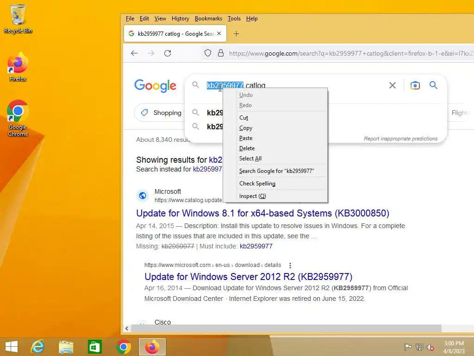This screenshot has height=356, width=474.
Task: Open Update for Windows Server 2012 R2 result
Action: click(249, 277)
